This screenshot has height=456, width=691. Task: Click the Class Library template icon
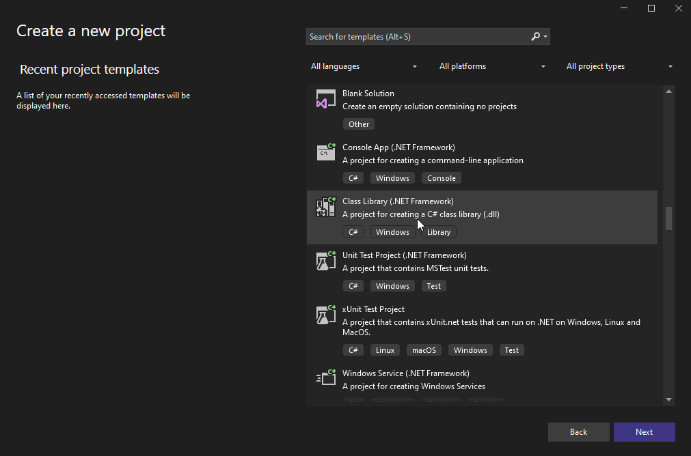[325, 206]
